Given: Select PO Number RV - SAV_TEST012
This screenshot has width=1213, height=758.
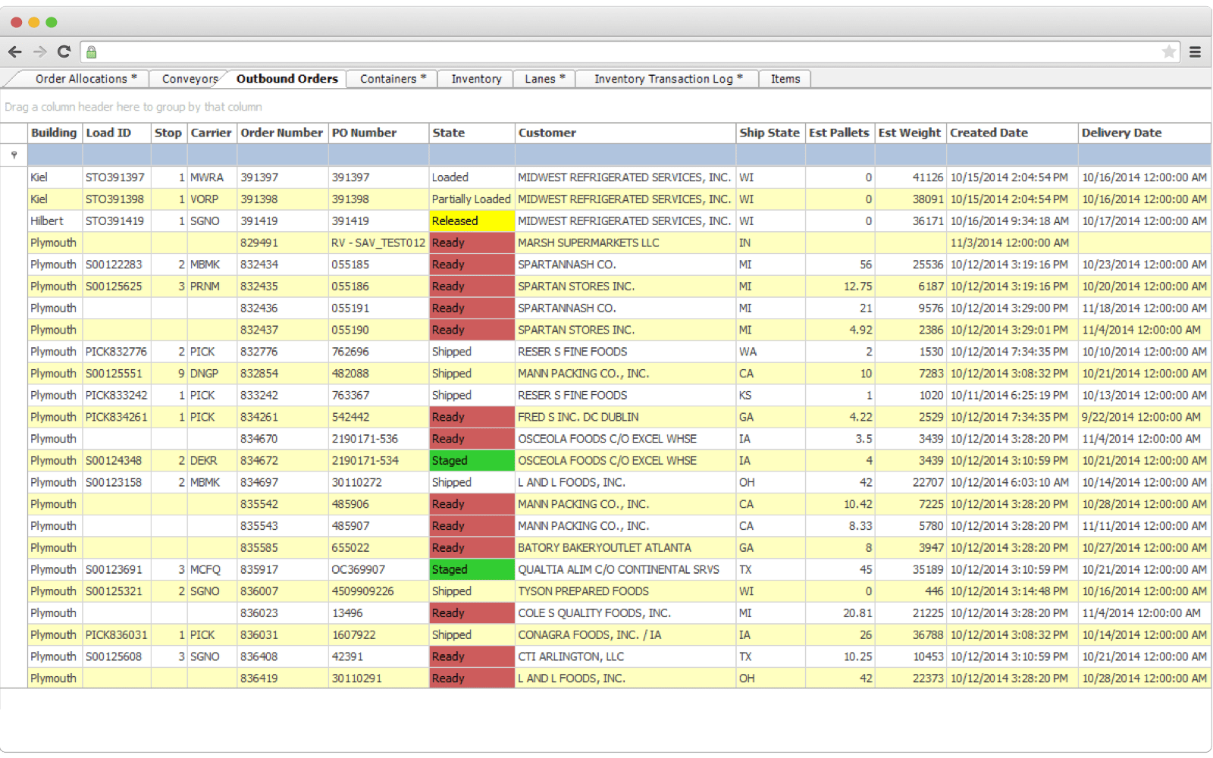Looking at the screenshot, I should (378, 243).
